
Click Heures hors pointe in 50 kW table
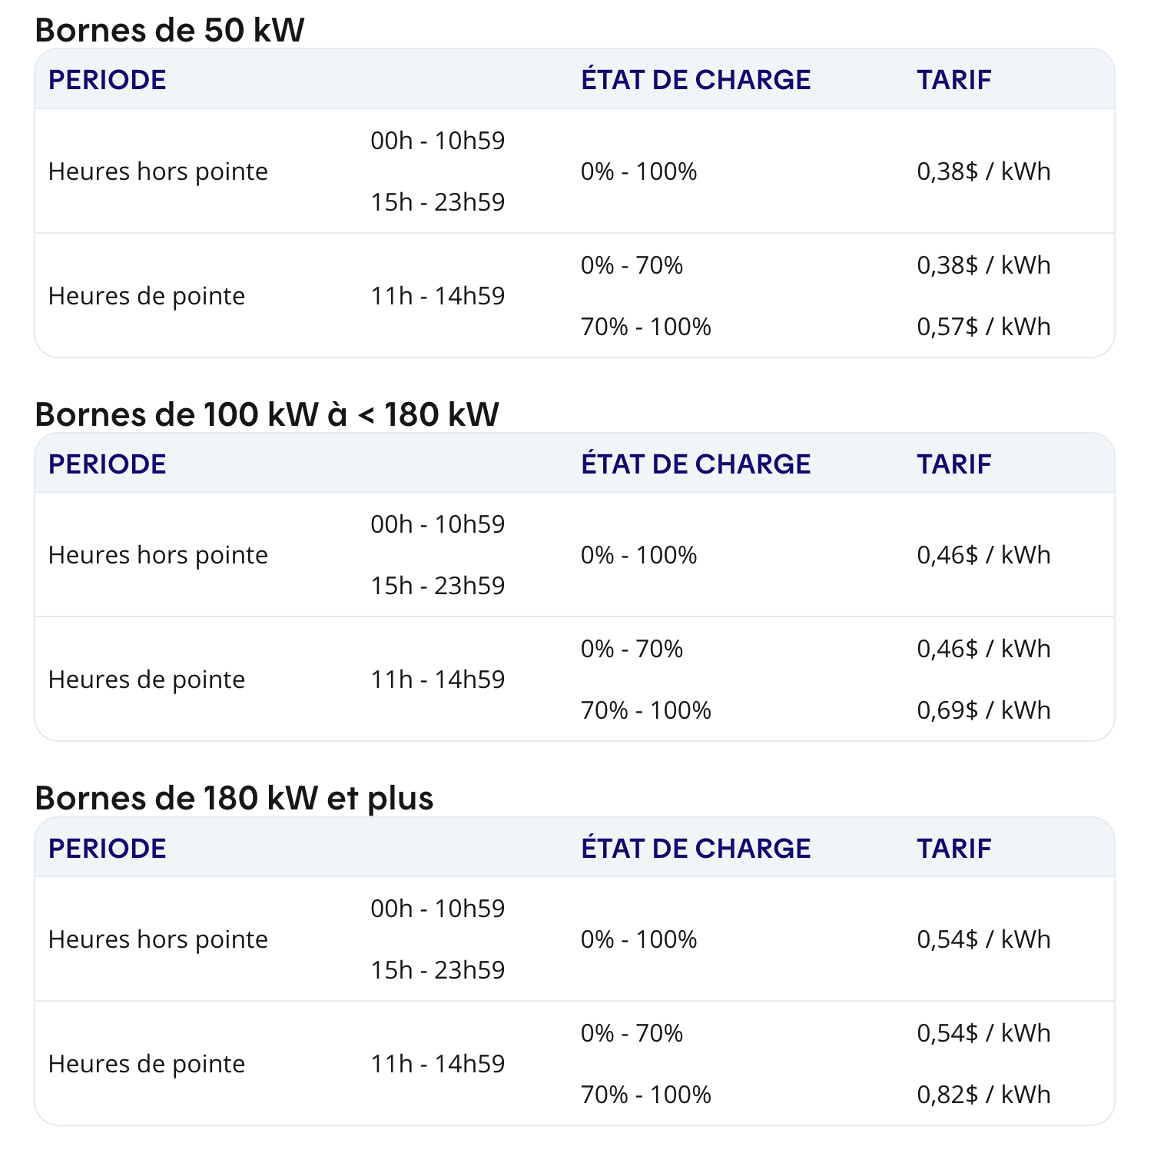click(158, 171)
